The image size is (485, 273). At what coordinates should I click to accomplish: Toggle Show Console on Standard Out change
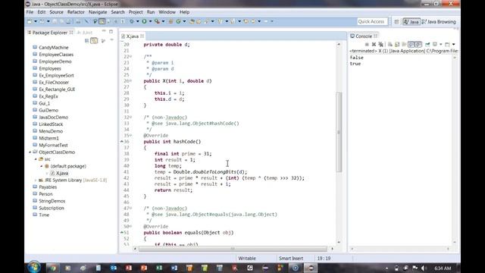coord(411,44)
